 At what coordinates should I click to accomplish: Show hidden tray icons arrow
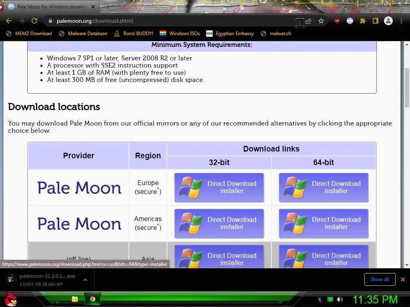320,299
